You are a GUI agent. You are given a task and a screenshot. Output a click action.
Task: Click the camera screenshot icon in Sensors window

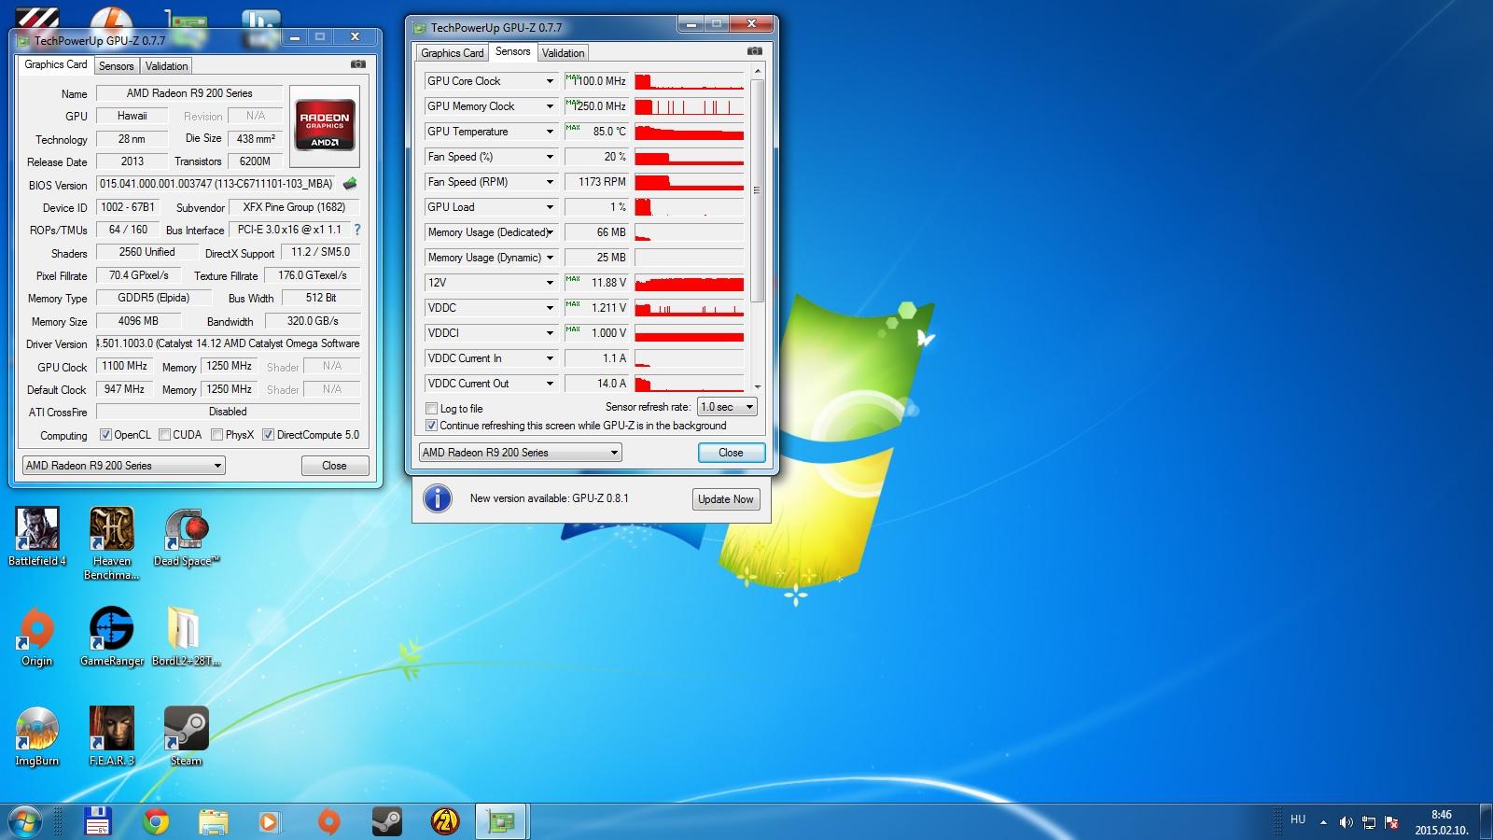click(755, 51)
